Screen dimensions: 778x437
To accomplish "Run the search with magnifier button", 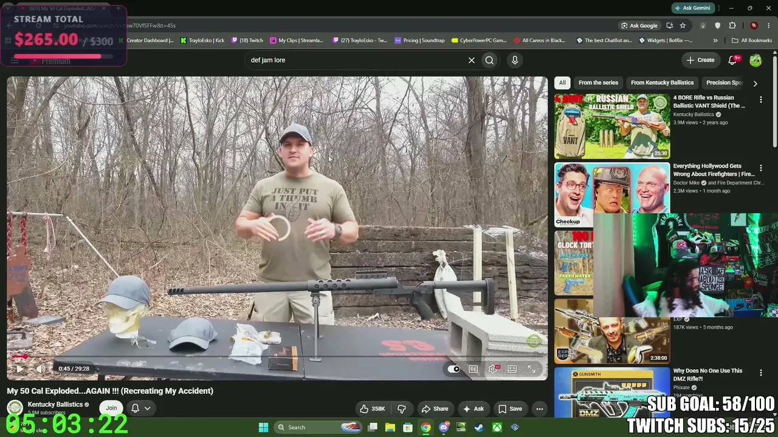I will coord(489,60).
